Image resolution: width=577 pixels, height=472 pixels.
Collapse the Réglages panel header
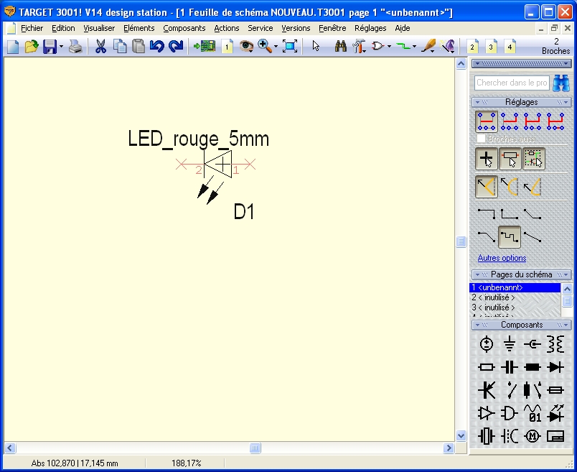(x=521, y=102)
